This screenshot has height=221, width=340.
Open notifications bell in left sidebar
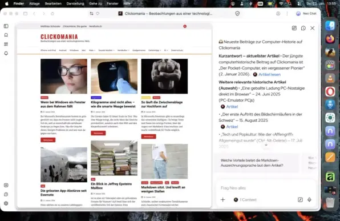[6, 53]
